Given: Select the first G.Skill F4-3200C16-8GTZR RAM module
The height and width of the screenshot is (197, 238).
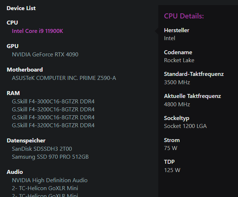Looking at the screenshot, I should [53, 110].
